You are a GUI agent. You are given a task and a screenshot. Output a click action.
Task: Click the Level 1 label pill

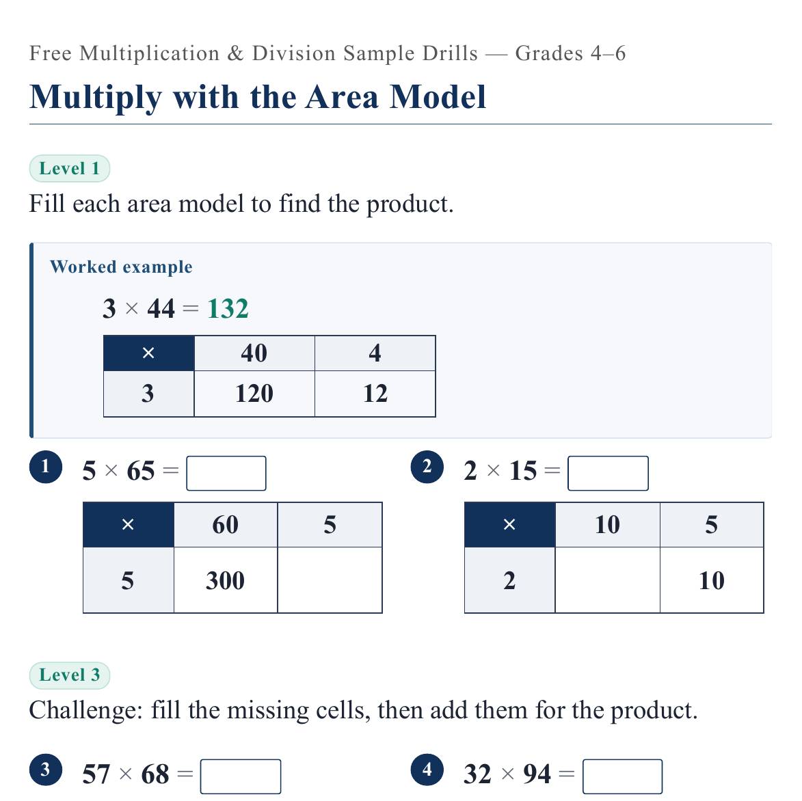(x=70, y=168)
